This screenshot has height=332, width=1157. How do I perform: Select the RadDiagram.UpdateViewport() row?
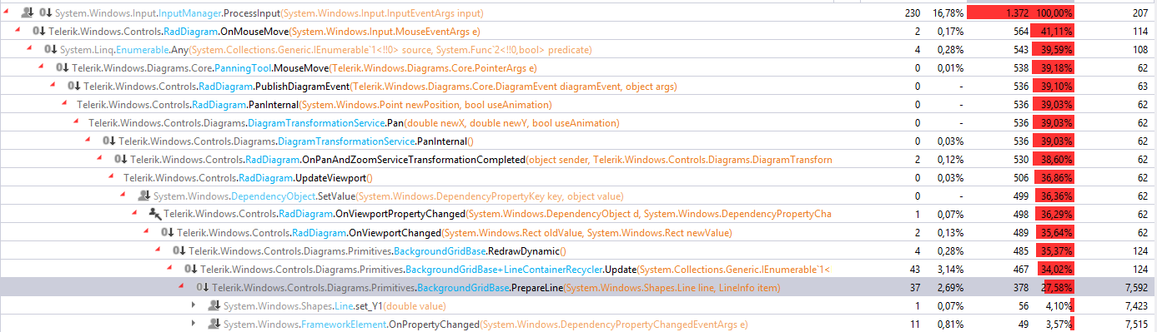point(578,177)
